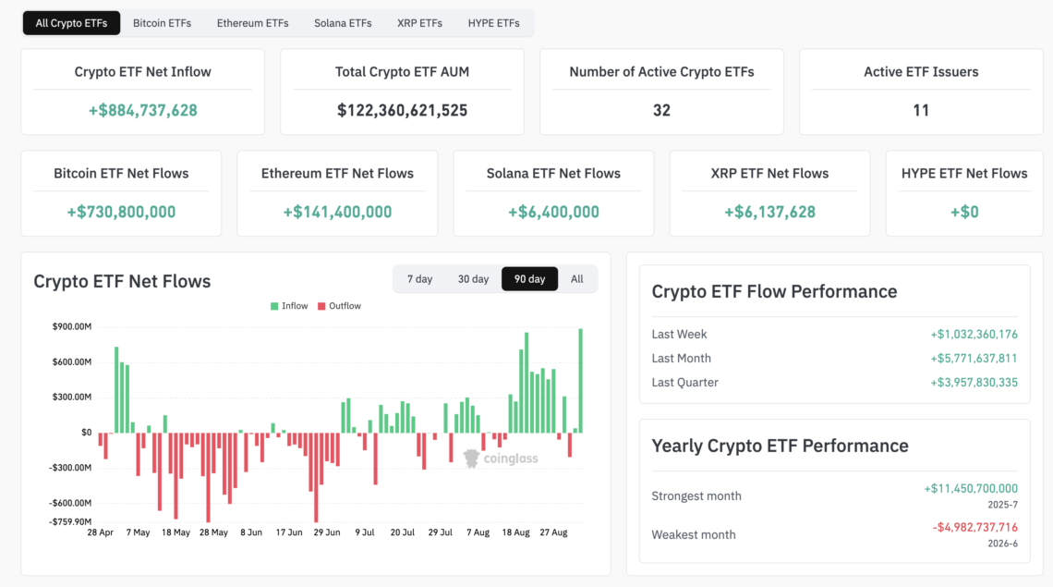Show the All time chart range
The height and width of the screenshot is (587, 1053).
577,279
